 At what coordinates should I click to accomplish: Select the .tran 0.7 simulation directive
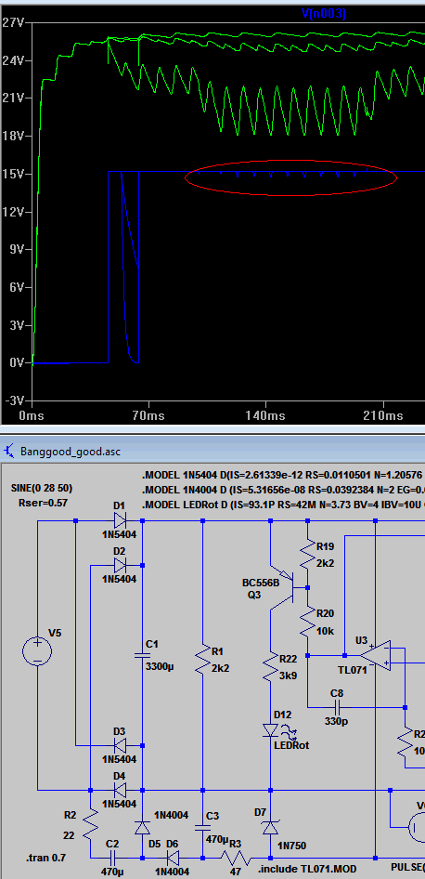coord(45,859)
